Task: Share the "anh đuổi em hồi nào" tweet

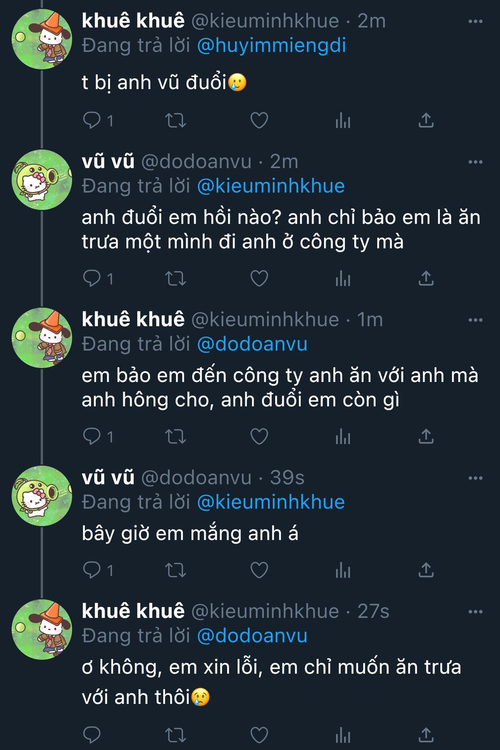Action: 426,279
